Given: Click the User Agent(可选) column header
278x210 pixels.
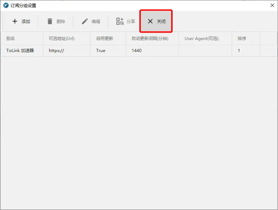Looking at the screenshot, I should 205,39.
